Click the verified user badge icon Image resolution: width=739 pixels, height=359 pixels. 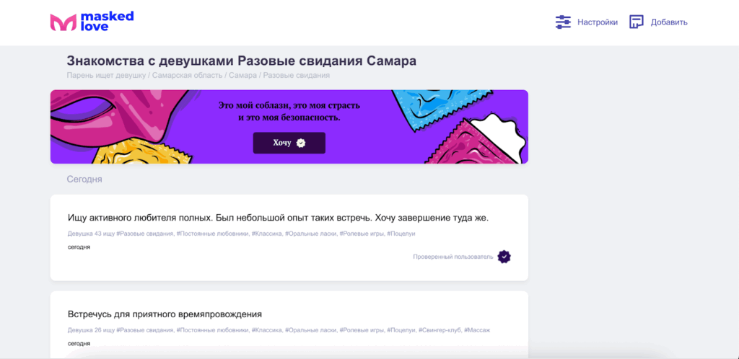coord(504,257)
